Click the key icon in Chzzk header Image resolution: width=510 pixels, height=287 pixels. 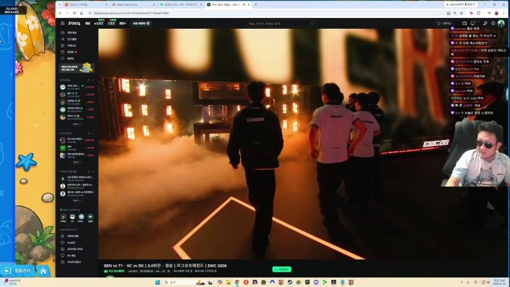(485, 23)
